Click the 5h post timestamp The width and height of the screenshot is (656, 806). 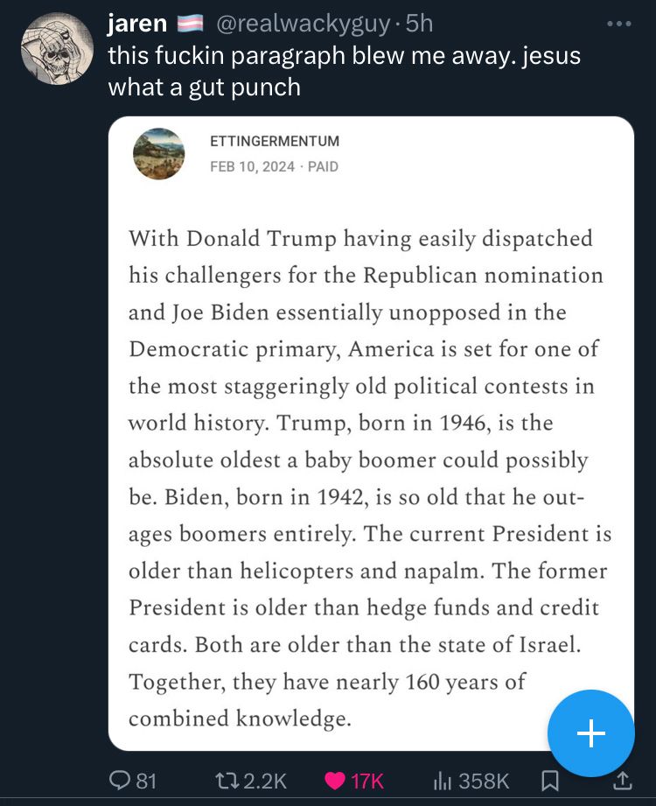coord(419,24)
